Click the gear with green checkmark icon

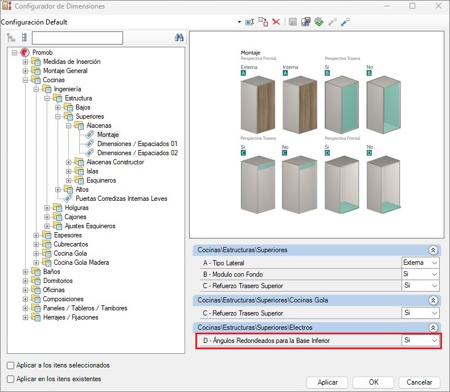pyautogui.click(x=319, y=22)
